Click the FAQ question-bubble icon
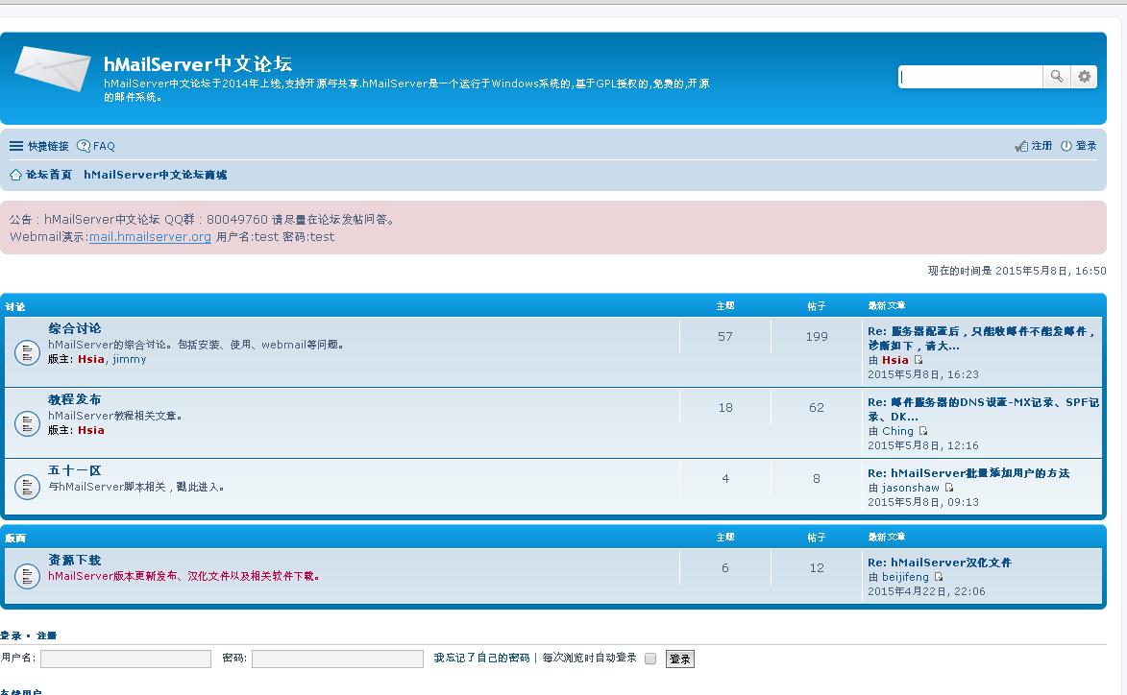This screenshot has width=1127, height=695. (84, 146)
